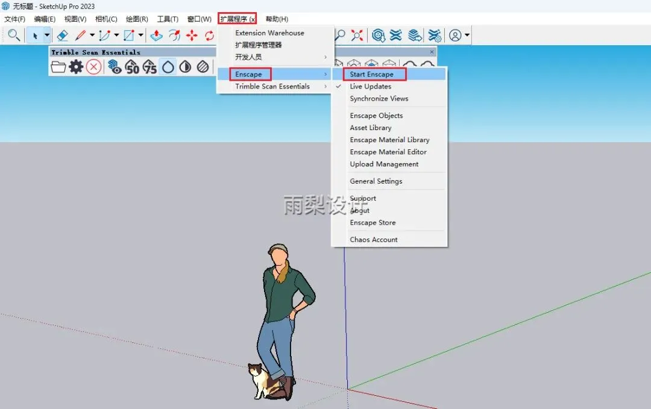The height and width of the screenshot is (409, 651).
Task: Open 3D Warehouse download icon
Action: pos(378,36)
